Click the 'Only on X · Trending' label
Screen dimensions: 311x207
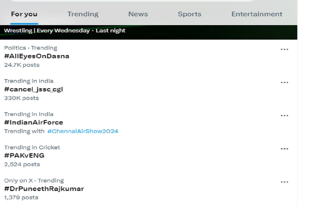coord(34,180)
